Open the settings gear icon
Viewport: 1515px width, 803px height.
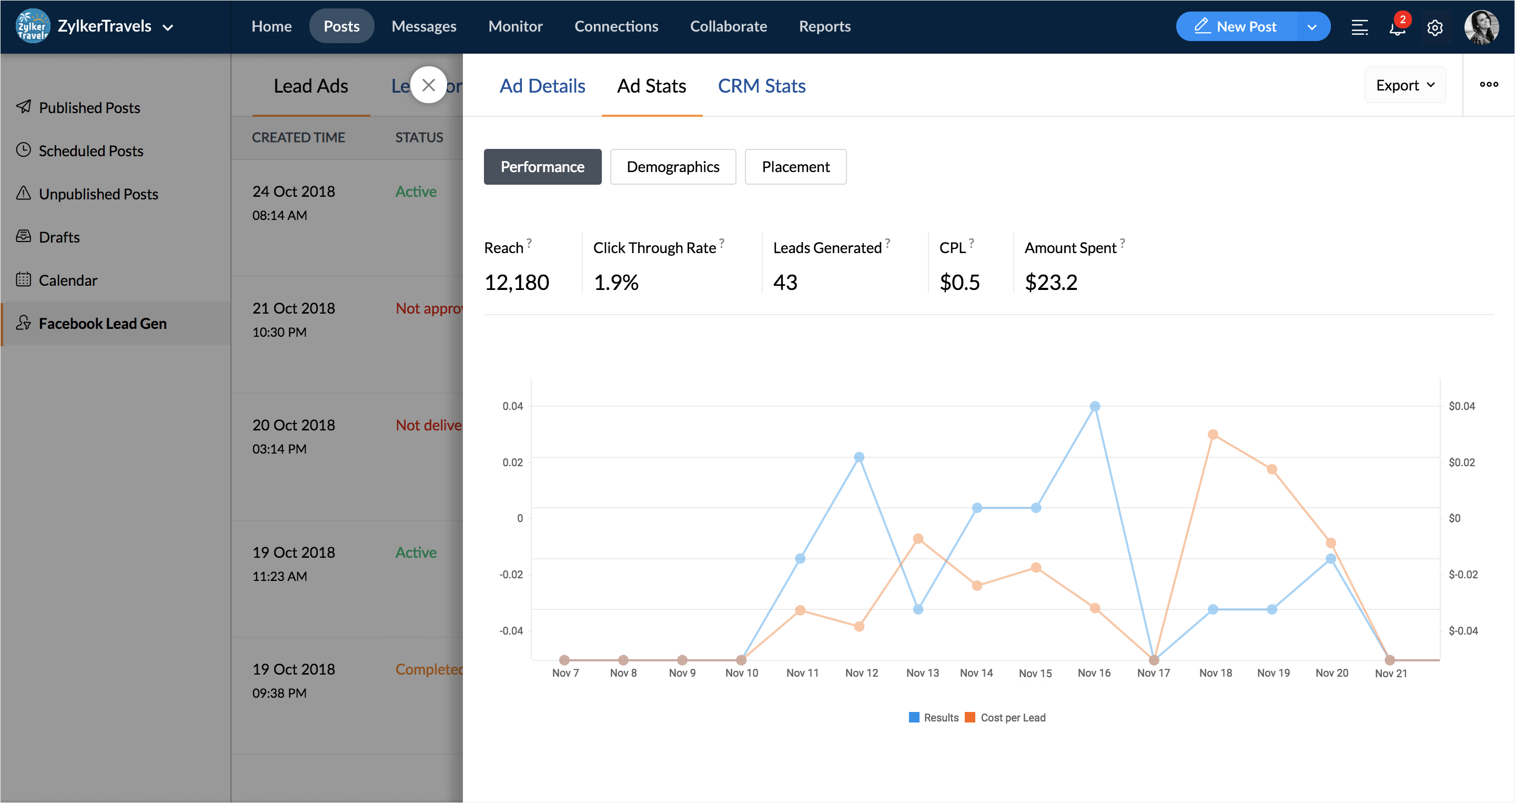click(1435, 27)
